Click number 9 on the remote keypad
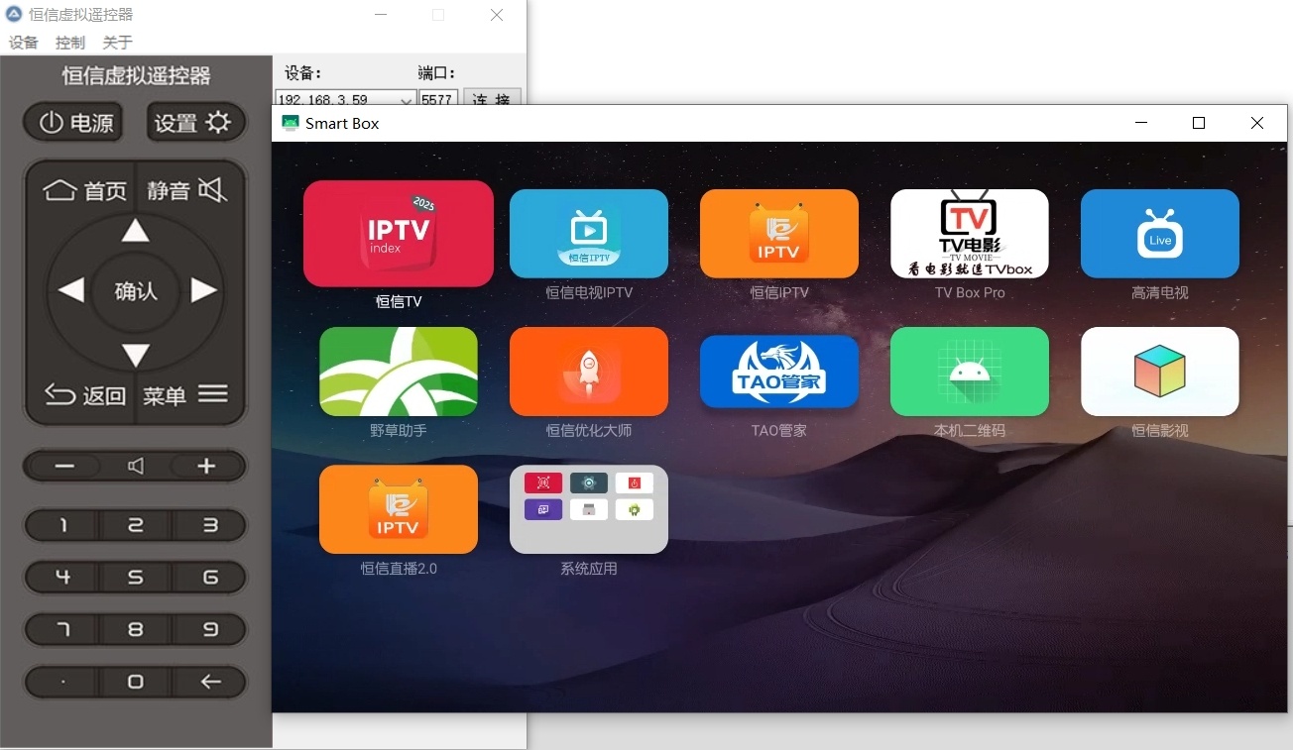Screen dimensions: 1293x750 point(209,629)
